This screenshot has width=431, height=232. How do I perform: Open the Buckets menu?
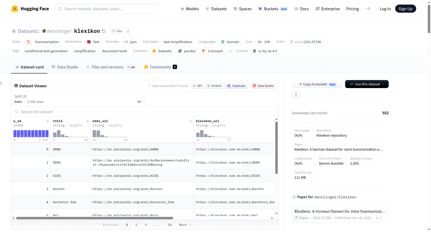(273, 9)
